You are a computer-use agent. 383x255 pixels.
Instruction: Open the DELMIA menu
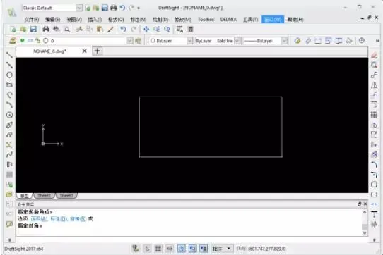(228, 19)
